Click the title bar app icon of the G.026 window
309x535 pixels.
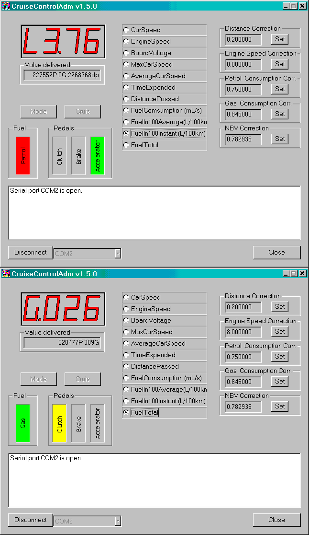6,274
